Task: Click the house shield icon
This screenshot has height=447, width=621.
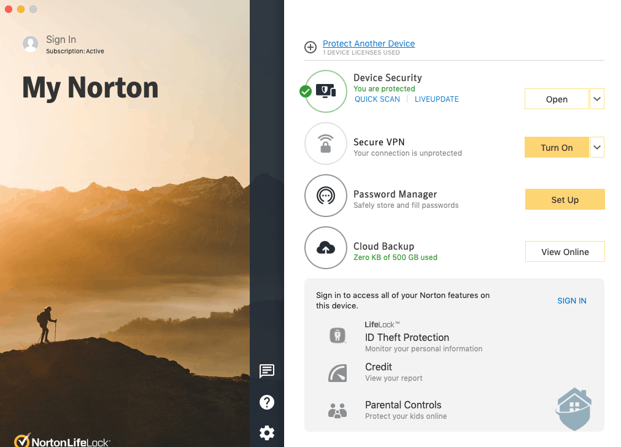Action: point(574,409)
